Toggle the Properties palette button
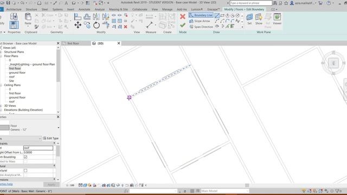Image resolution: width=347 pixels, height=195 pixels. click(14, 25)
